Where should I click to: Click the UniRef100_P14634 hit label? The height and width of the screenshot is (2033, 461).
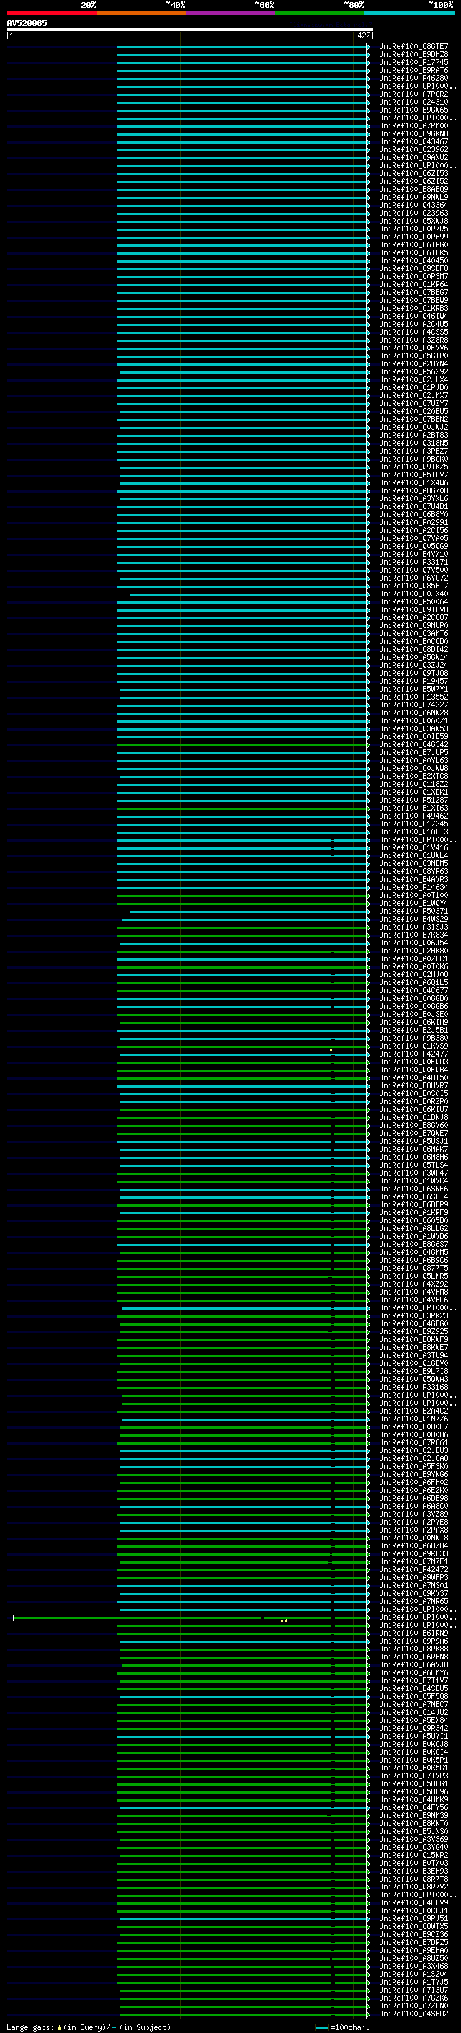[x=413, y=887]
